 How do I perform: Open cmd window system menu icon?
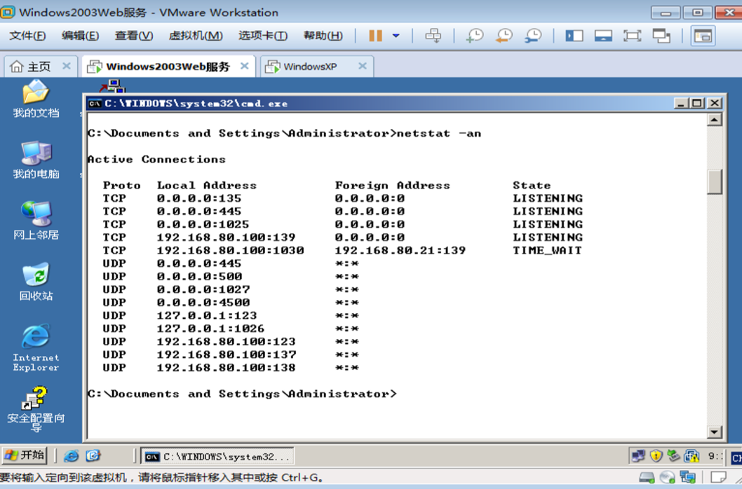click(x=95, y=104)
